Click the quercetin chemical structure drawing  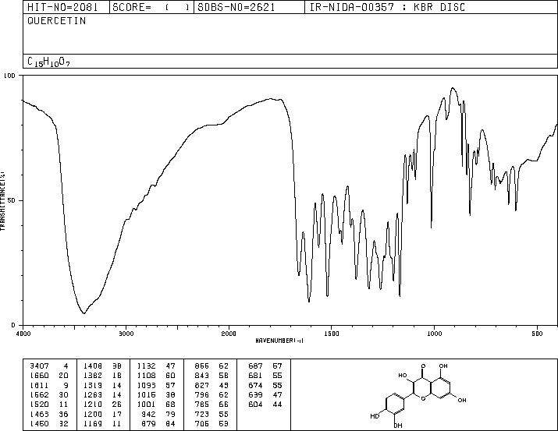pos(418,395)
